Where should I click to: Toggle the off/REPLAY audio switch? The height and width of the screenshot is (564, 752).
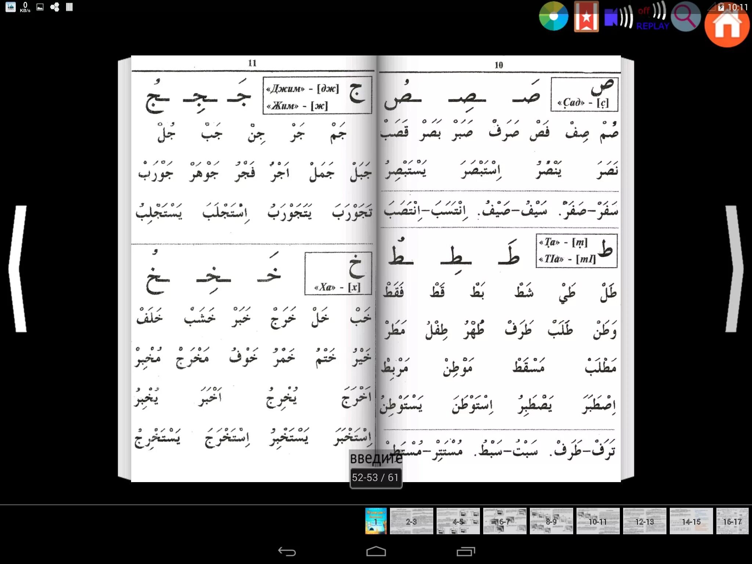[x=652, y=17]
